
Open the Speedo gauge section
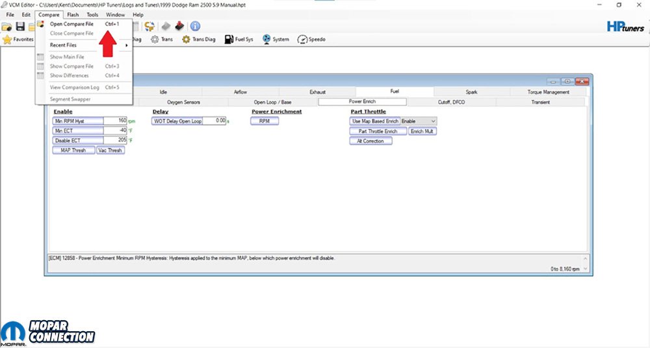311,40
